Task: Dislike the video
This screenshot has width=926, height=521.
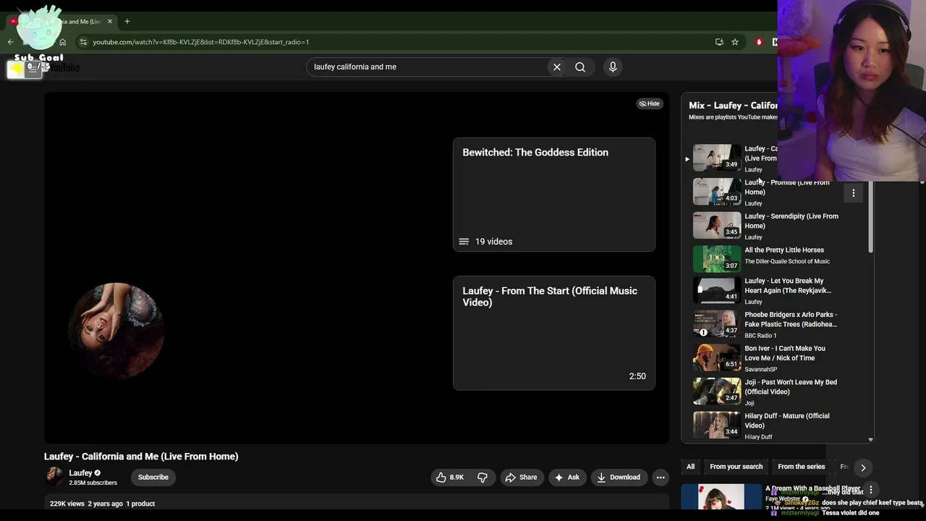Action: pos(483,477)
